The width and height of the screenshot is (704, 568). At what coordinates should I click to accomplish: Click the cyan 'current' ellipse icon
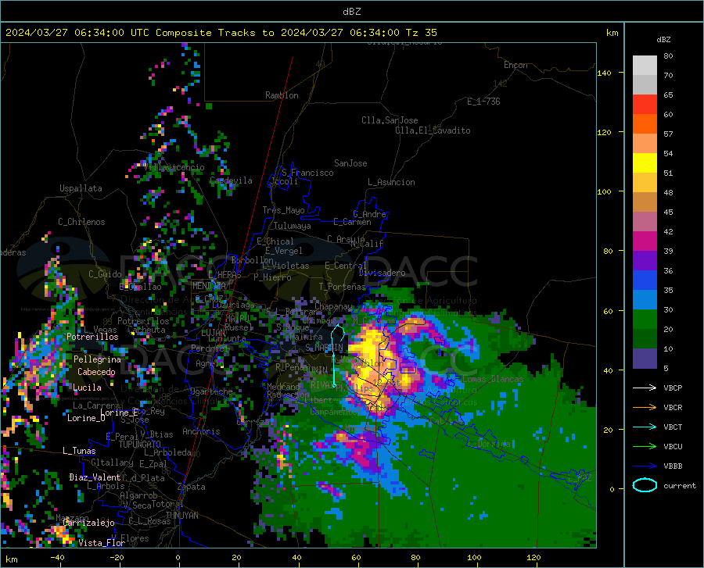point(645,485)
